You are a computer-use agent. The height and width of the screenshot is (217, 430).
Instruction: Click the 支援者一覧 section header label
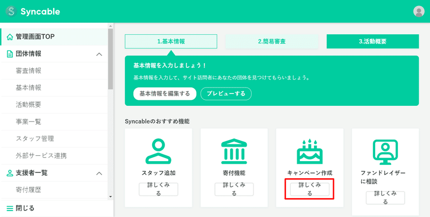32,173
